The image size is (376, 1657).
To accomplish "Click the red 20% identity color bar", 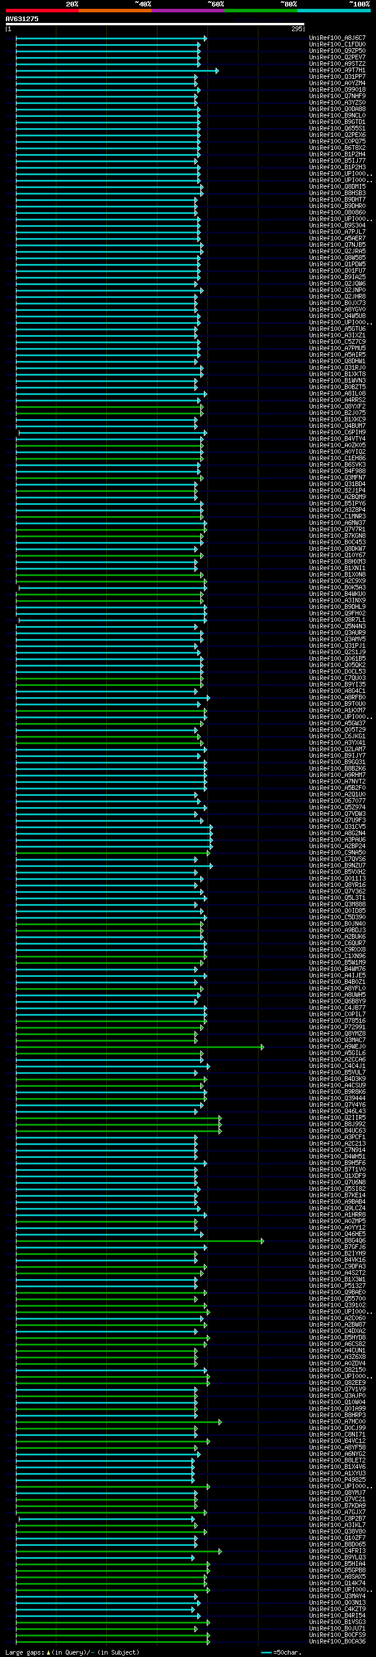I will coord(42,11).
